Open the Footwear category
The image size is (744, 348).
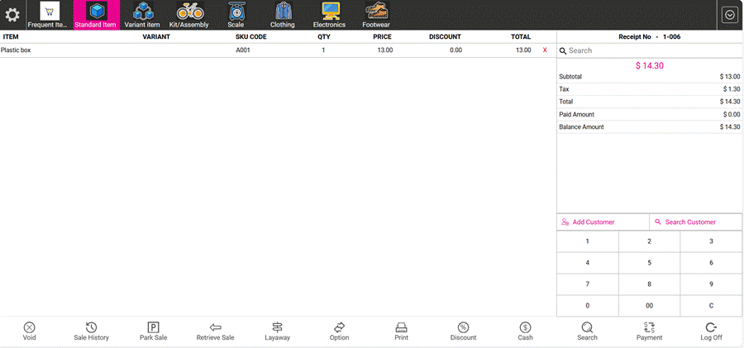tap(375, 15)
